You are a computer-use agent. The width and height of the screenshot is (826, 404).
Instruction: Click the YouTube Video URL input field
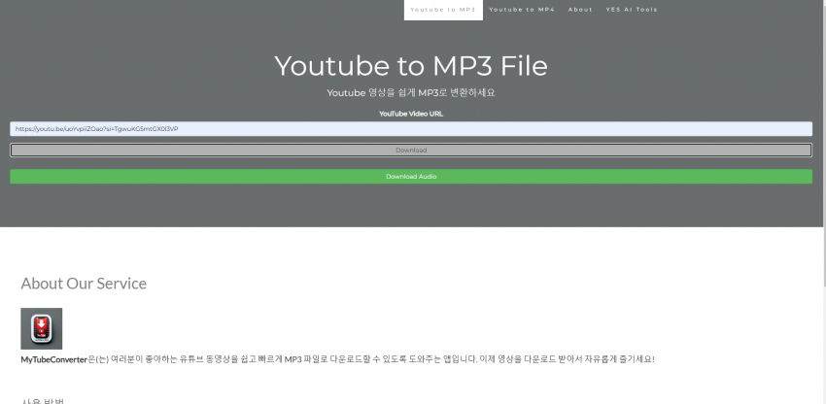pos(411,128)
